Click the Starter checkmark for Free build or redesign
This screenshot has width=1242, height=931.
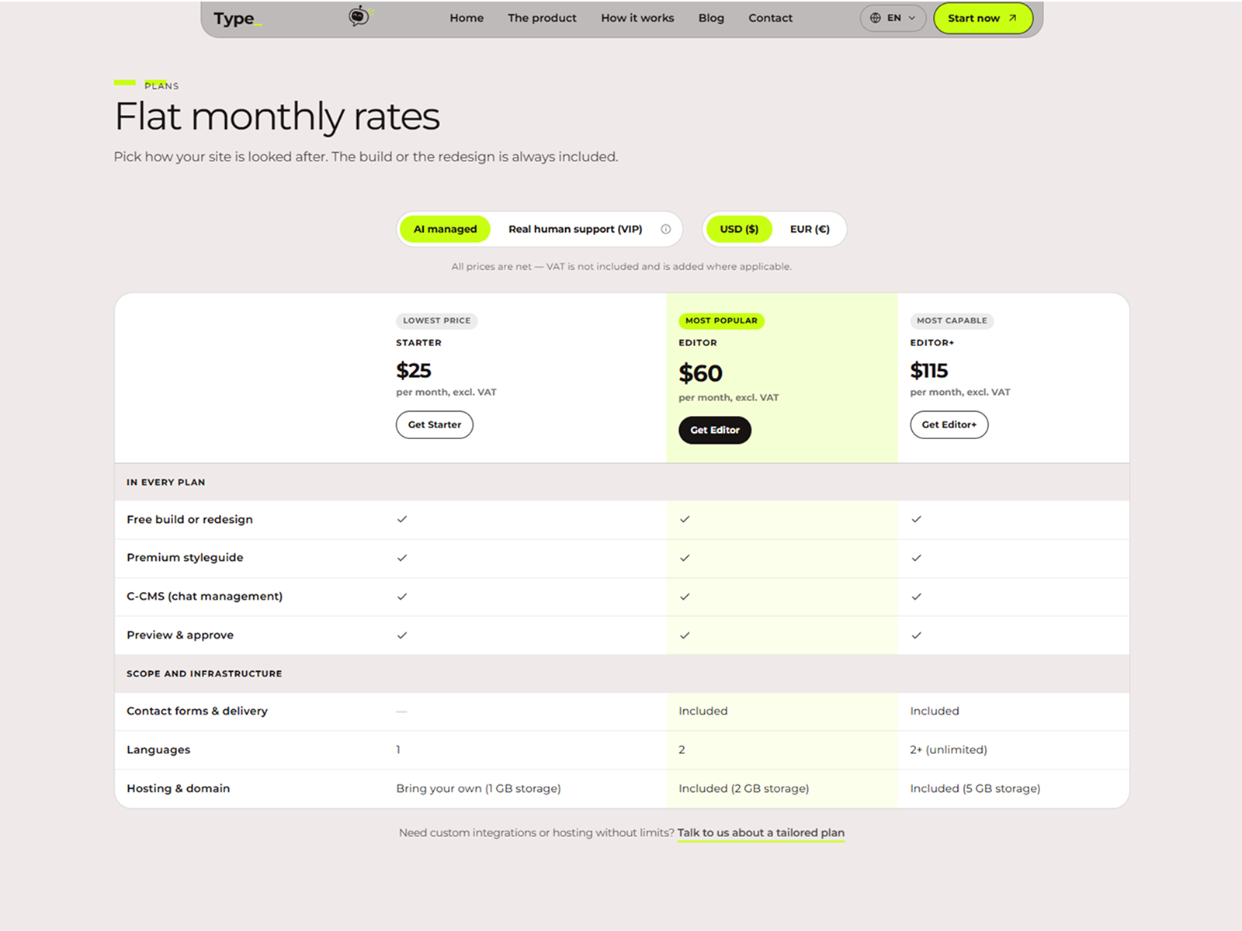click(402, 519)
